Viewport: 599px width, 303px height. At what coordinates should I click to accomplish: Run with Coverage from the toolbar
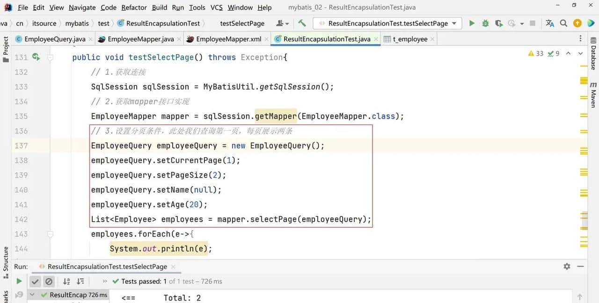click(x=499, y=23)
